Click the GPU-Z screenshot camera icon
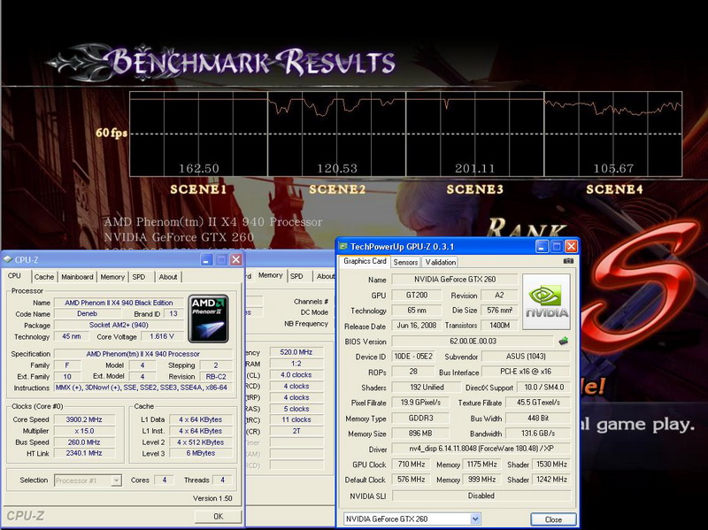The height and width of the screenshot is (530, 708). click(x=568, y=261)
